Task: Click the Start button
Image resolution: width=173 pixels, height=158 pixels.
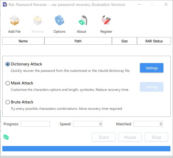Action: (104, 137)
